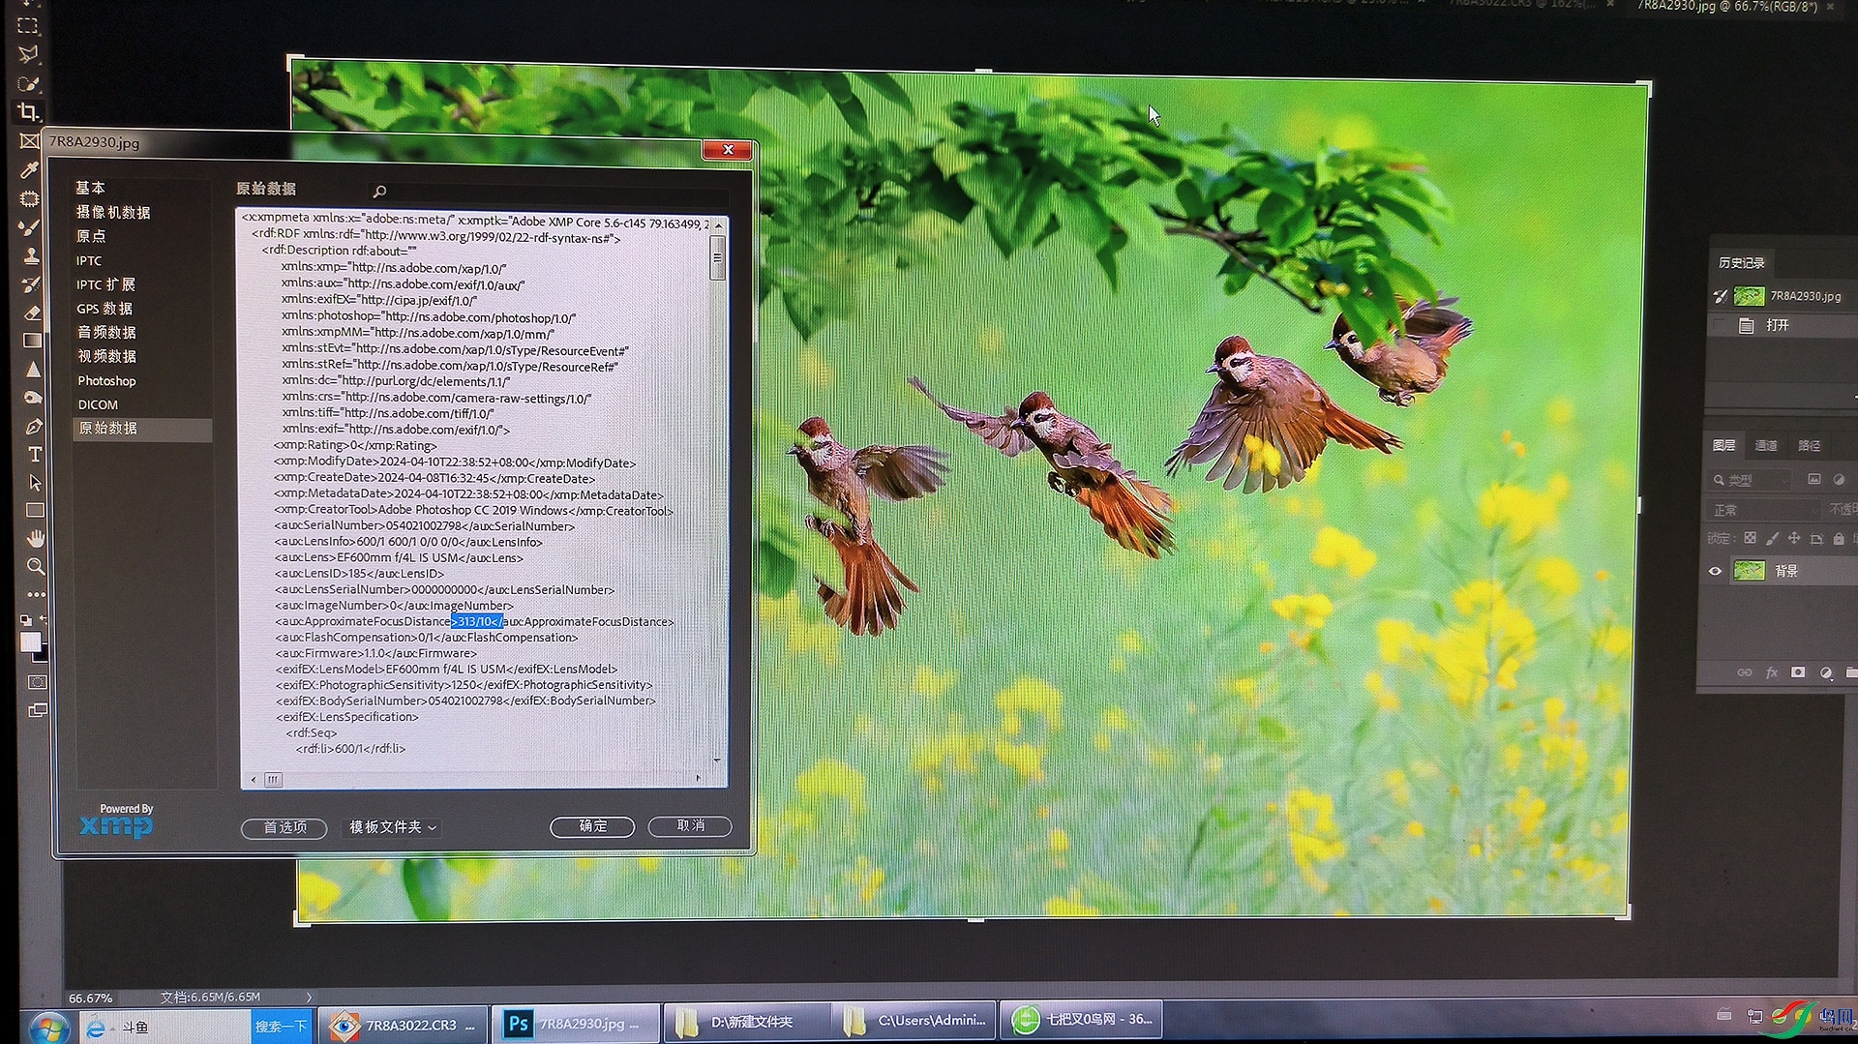The height and width of the screenshot is (1044, 1858).
Task: Switch to the 摄像机数据 metadata category
Action: (113, 212)
